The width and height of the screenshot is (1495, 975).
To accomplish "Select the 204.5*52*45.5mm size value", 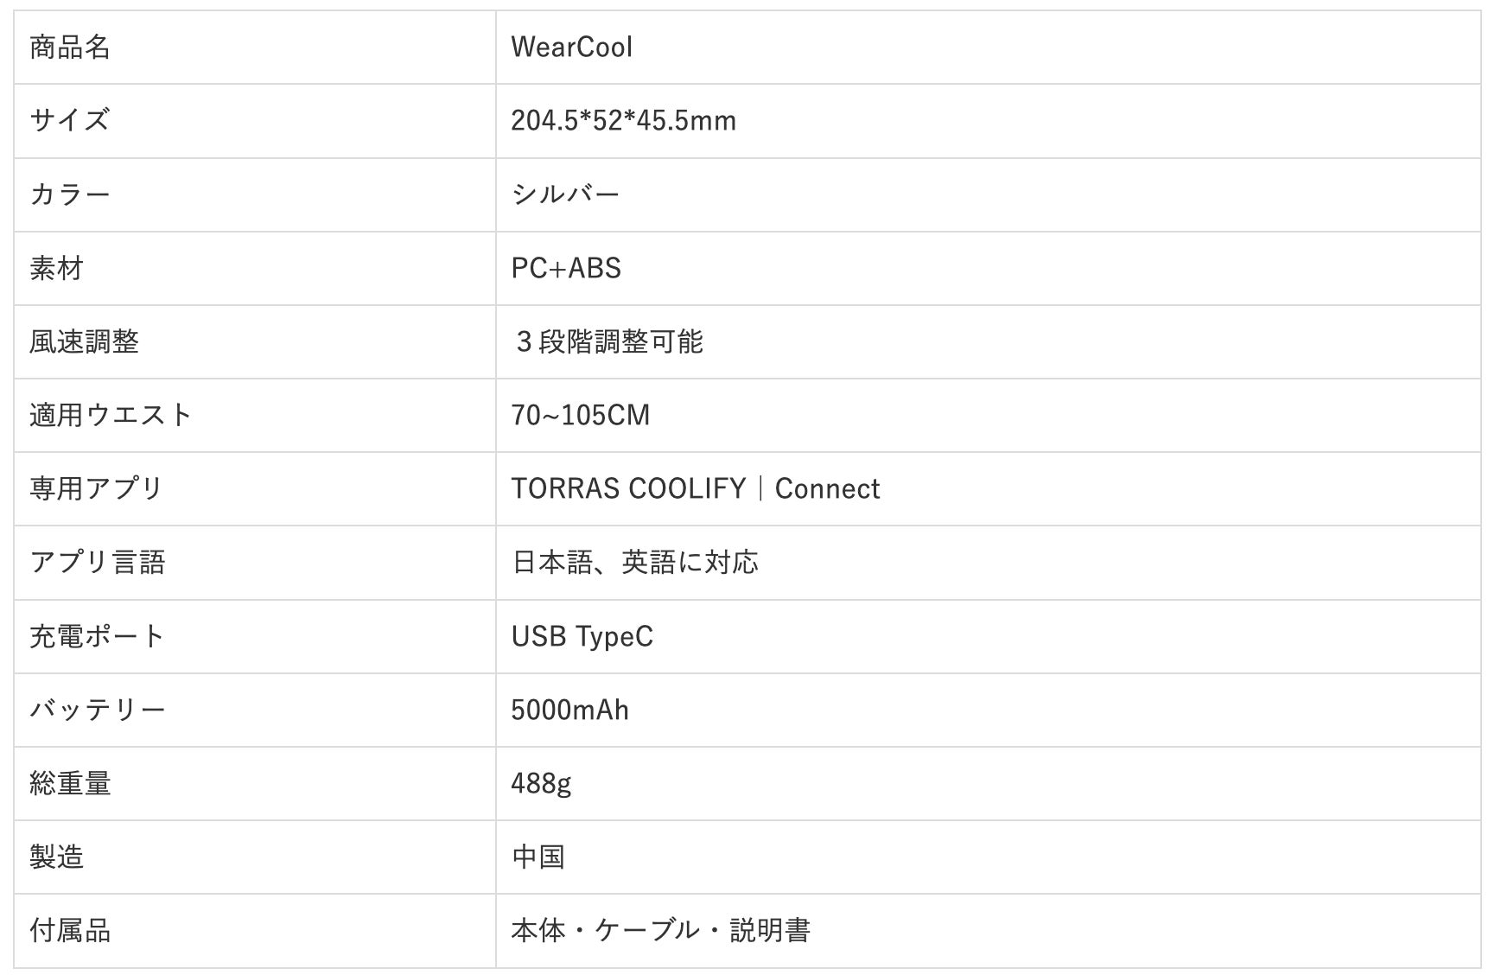I will click(x=623, y=121).
